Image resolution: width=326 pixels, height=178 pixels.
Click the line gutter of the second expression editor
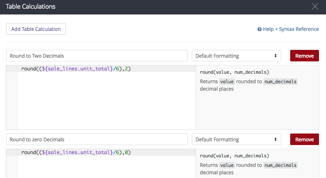[x=12, y=164]
